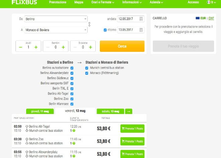Image resolution: width=221 pixels, height=158 pixels.
Task: Uncheck Berlino Alexanderplatz station
Action: [x=72, y=73]
